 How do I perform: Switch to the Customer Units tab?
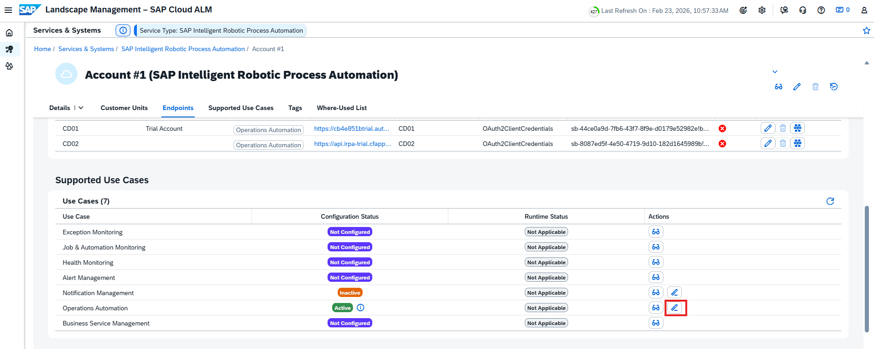(x=124, y=108)
